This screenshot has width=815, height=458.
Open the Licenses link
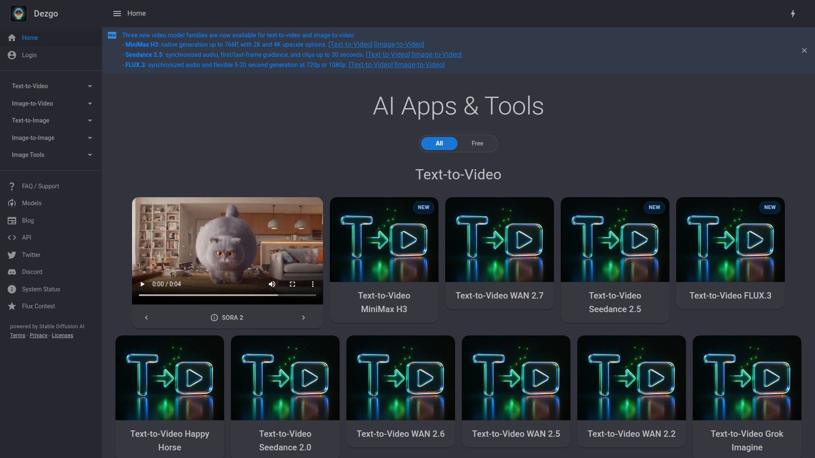tap(62, 335)
